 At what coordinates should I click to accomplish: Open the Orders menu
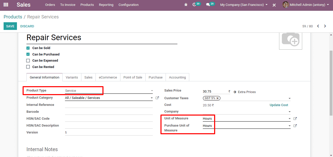[x=50, y=5]
